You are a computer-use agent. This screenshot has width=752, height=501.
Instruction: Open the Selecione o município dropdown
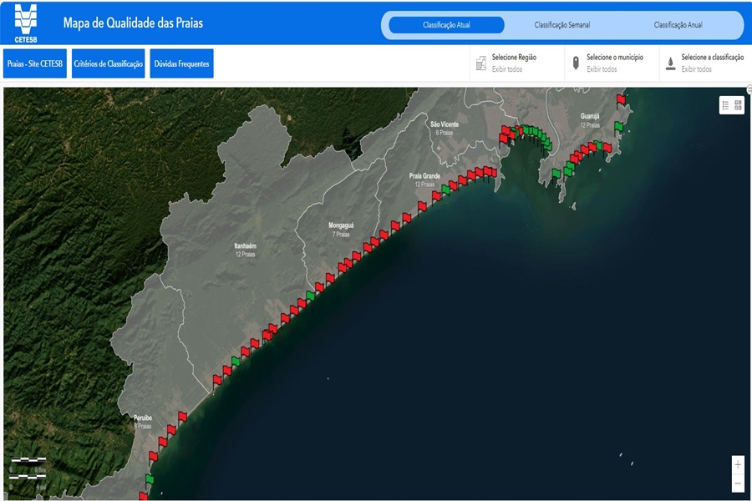pyautogui.click(x=612, y=63)
